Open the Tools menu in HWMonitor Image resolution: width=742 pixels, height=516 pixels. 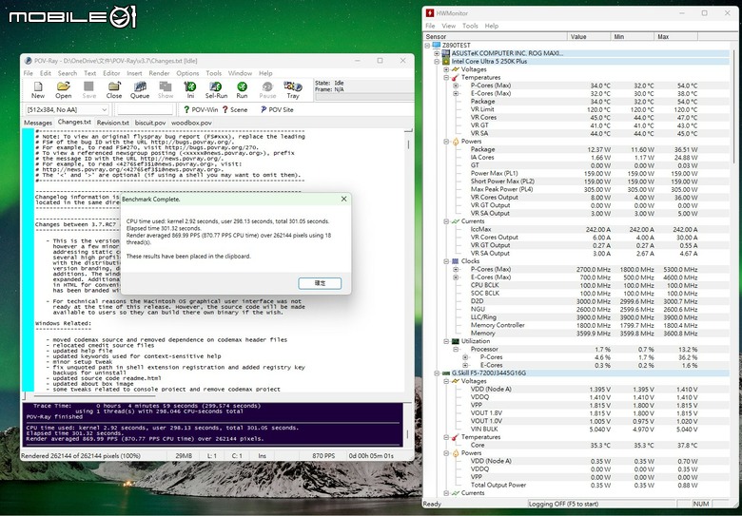tap(470, 26)
